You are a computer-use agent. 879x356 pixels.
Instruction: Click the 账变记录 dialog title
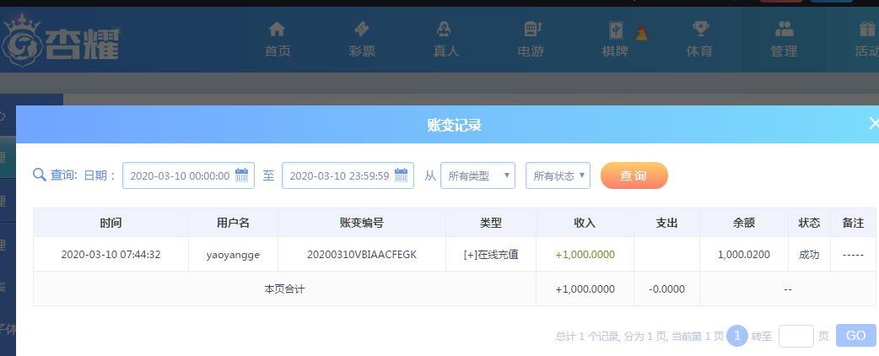[x=454, y=125]
